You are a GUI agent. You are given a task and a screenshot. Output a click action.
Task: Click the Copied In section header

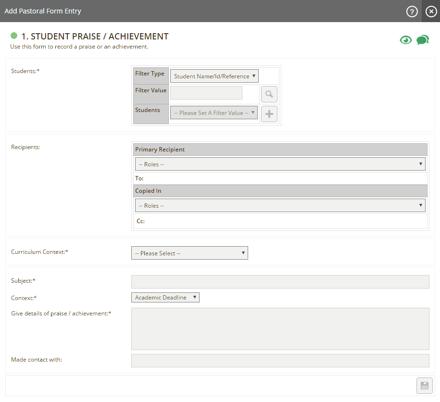280,191
